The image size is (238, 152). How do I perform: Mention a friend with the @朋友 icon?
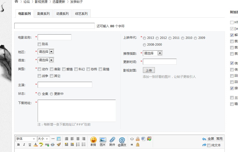coord(122,140)
